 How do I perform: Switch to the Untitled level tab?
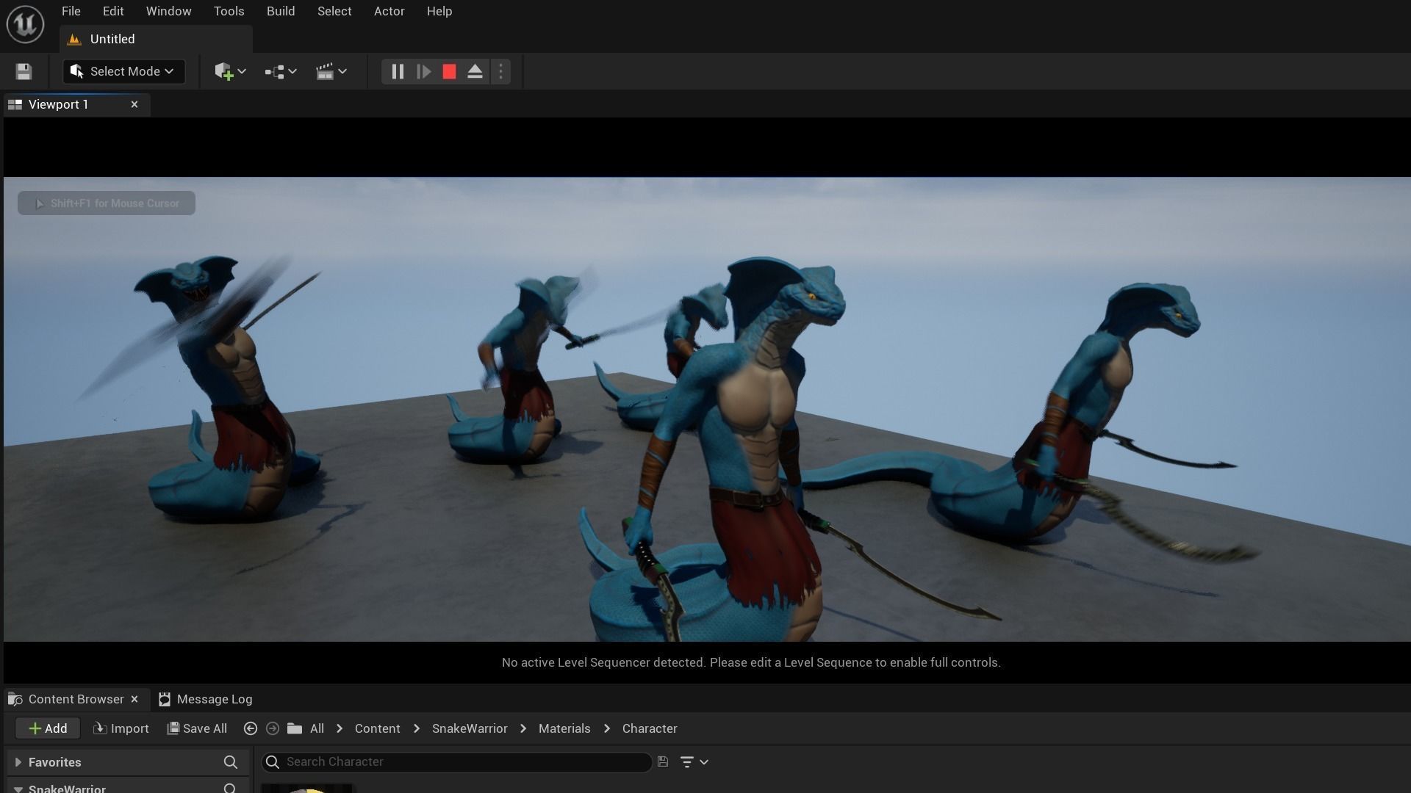pos(156,39)
